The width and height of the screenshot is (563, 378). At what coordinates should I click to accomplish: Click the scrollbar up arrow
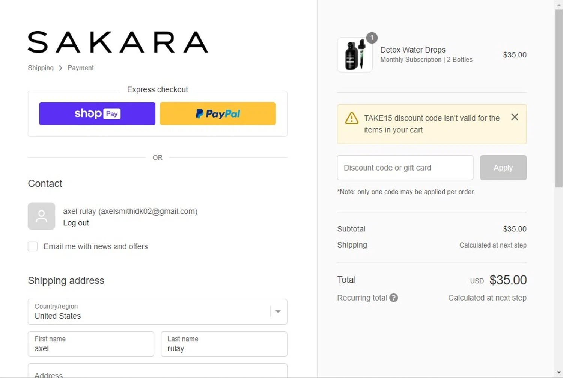pyautogui.click(x=559, y=5)
